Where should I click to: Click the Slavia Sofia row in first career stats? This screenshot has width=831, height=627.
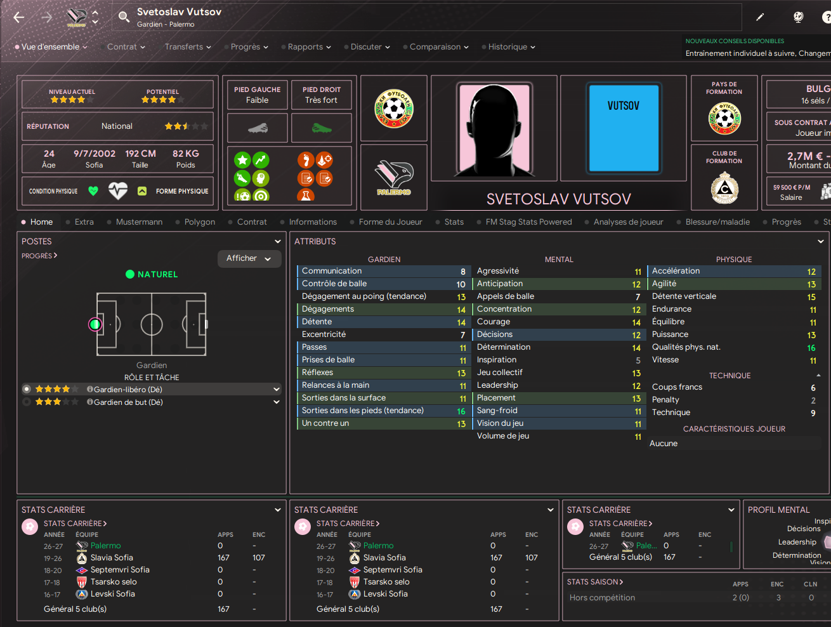point(152,558)
